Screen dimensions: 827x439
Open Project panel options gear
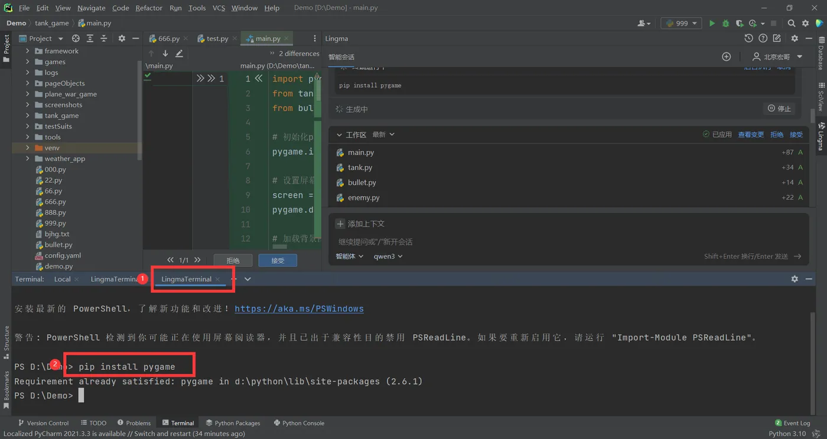pyautogui.click(x=122, y=38)
